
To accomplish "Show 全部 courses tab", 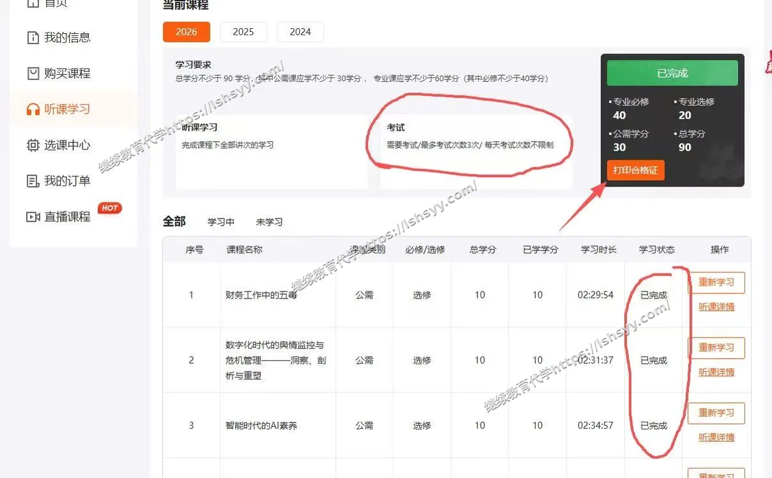I will (x=174, y=221).
